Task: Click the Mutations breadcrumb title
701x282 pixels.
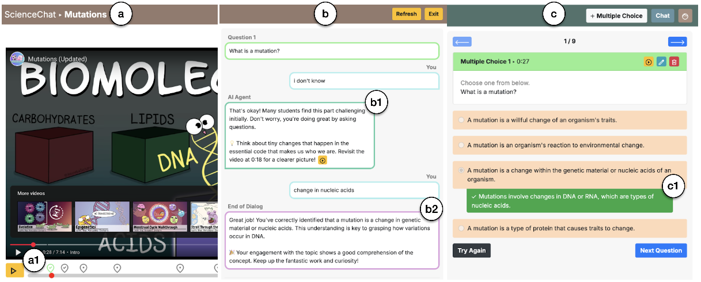Action: coord(85,14)
